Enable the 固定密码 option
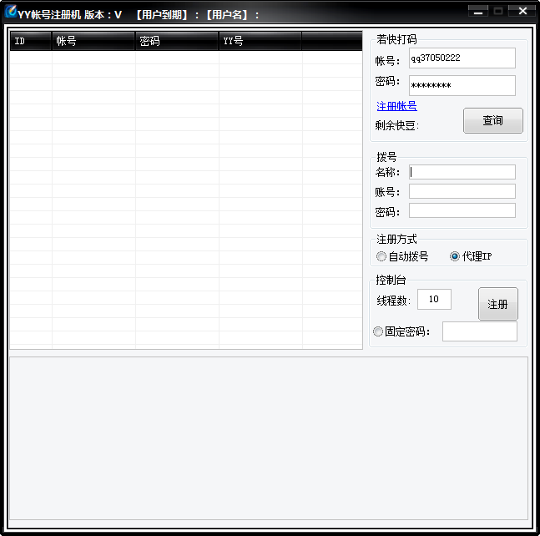540x536 pixels. click(x=378, y=331)
